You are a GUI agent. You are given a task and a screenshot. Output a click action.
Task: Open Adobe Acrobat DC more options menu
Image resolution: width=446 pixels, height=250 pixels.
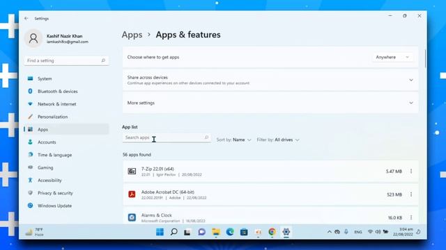(411, 194)
